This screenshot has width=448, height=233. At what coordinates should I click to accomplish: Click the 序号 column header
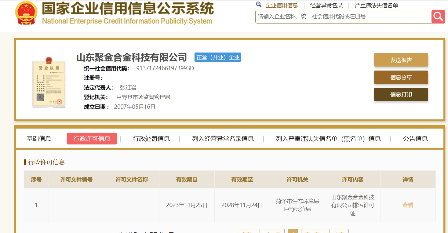click(x=36, y=180)
